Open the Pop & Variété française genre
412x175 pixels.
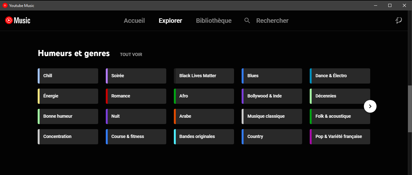coord(340,137)
